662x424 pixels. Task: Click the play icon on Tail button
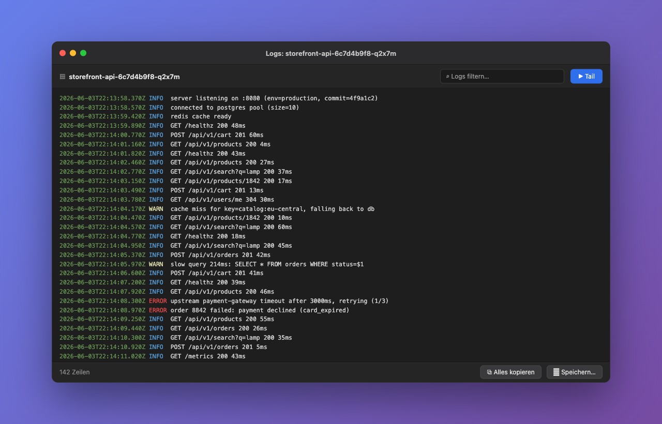[580, 76]
